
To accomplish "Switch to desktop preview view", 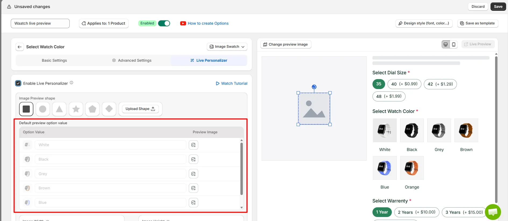I will pyautogui.click(x=446, y=44).
